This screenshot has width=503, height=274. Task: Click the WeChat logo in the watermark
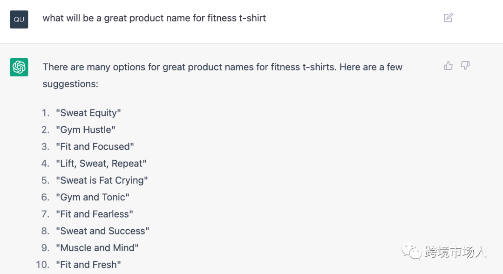point(412,252)
